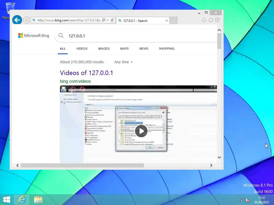Refresh the page with reload icon
This screenshot has width=274, height=205.
point(112,20)
